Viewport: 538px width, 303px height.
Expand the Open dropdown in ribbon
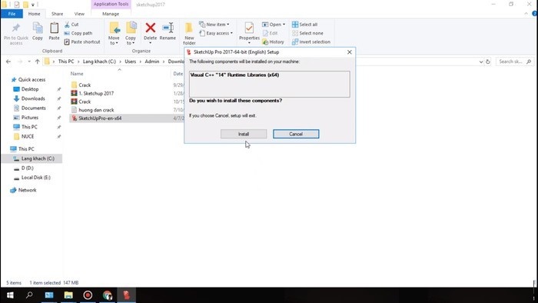pyautogui.click(x=274, y=25)
